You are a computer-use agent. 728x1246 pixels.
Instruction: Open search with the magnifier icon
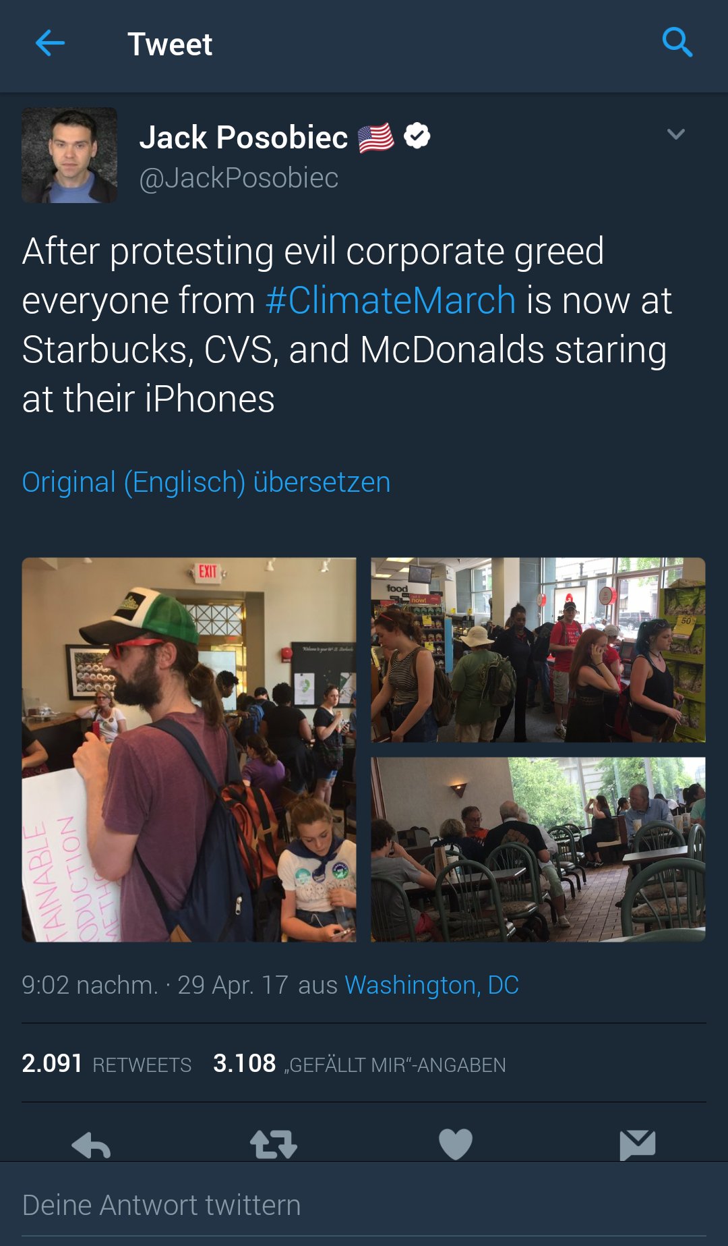677,43
